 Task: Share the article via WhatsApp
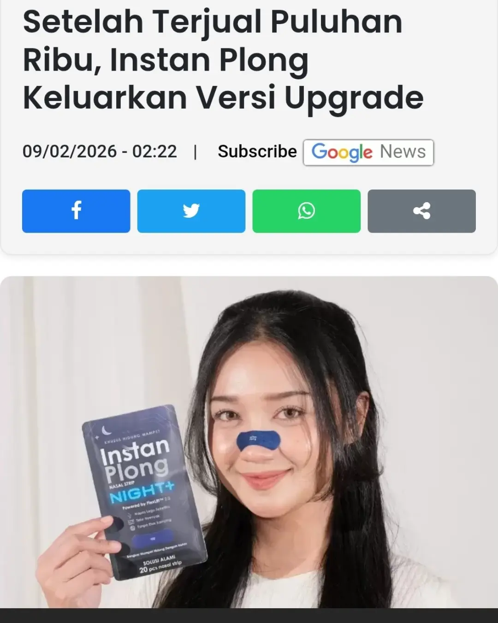[307, 211]
